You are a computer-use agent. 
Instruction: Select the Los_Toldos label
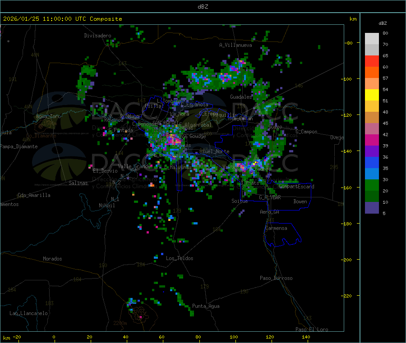click(180, 258)
